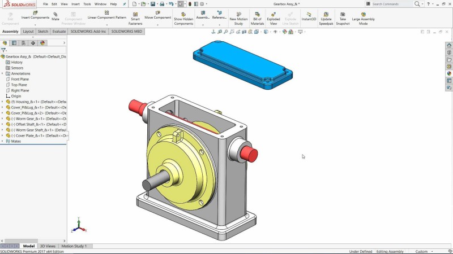Open the DisplayManager color sphere tab
This screenshot has height=254, width=453.
click(42, 43)
